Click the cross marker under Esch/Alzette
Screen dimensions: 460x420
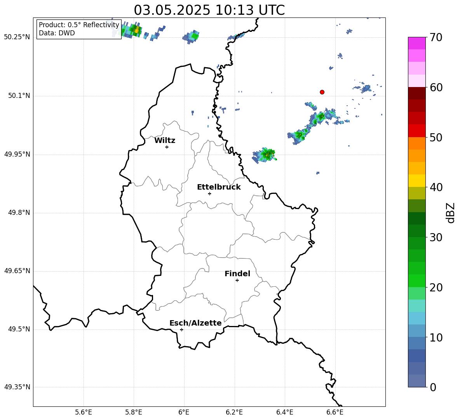181,329
